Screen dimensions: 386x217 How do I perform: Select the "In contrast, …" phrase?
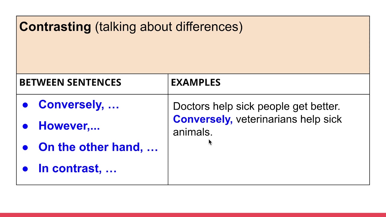(78, 168)
